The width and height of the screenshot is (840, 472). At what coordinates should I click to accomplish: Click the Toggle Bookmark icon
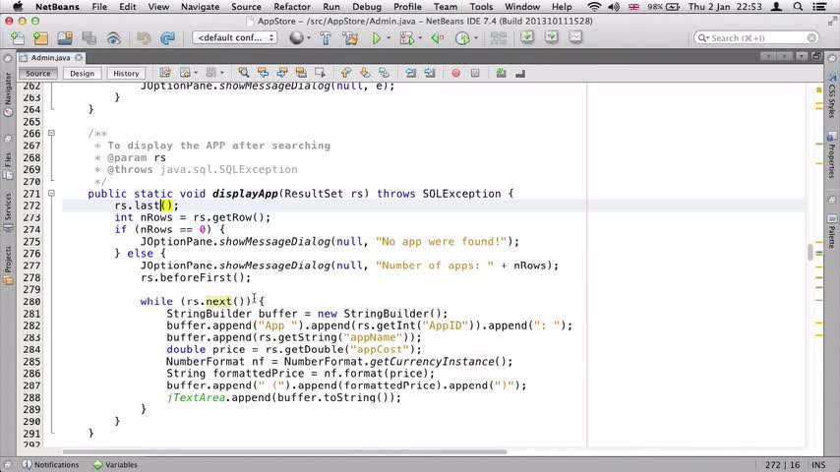tap(385, 73)
